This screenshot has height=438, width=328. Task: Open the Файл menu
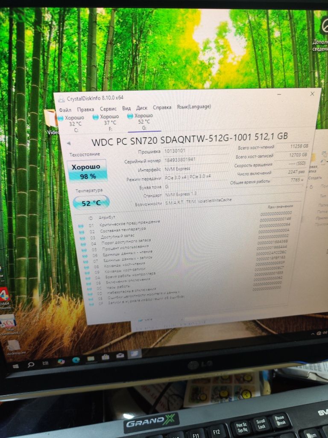pyautogui.click(x=65, y=110)
